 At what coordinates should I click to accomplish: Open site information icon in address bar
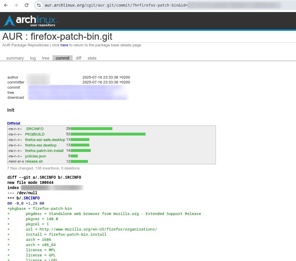pos(39,5)
